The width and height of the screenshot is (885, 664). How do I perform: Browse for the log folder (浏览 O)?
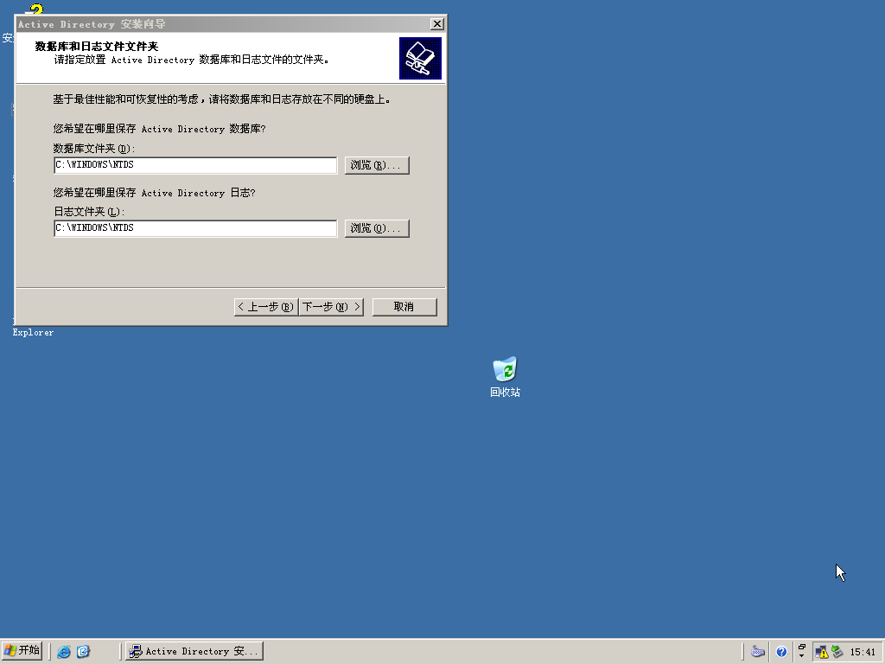pos(377,228)
